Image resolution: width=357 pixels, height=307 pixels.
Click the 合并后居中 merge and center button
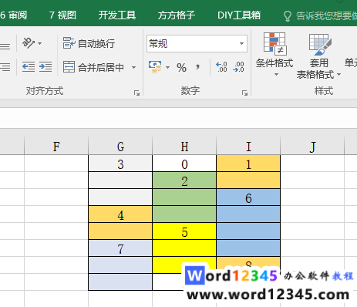(94, 67)
